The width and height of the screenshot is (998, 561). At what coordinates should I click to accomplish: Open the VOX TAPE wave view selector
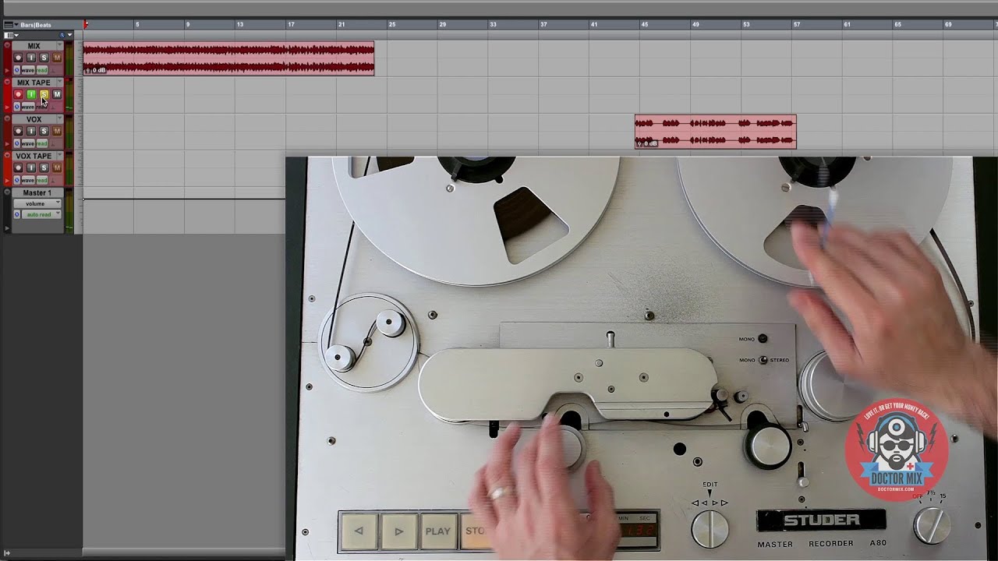[28, 180]
